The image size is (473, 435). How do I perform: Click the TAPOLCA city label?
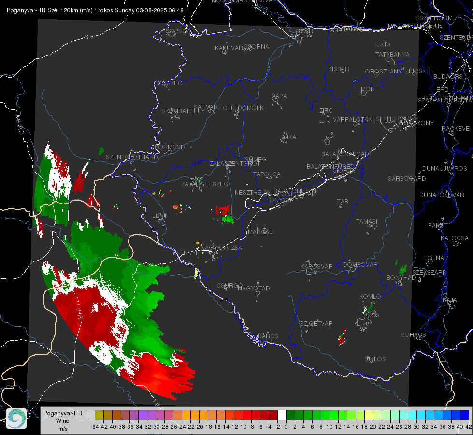pyautogui.click(x=267, y=174)
